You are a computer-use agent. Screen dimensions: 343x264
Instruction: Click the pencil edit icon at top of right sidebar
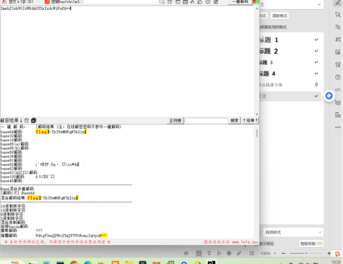pos(338,3)
